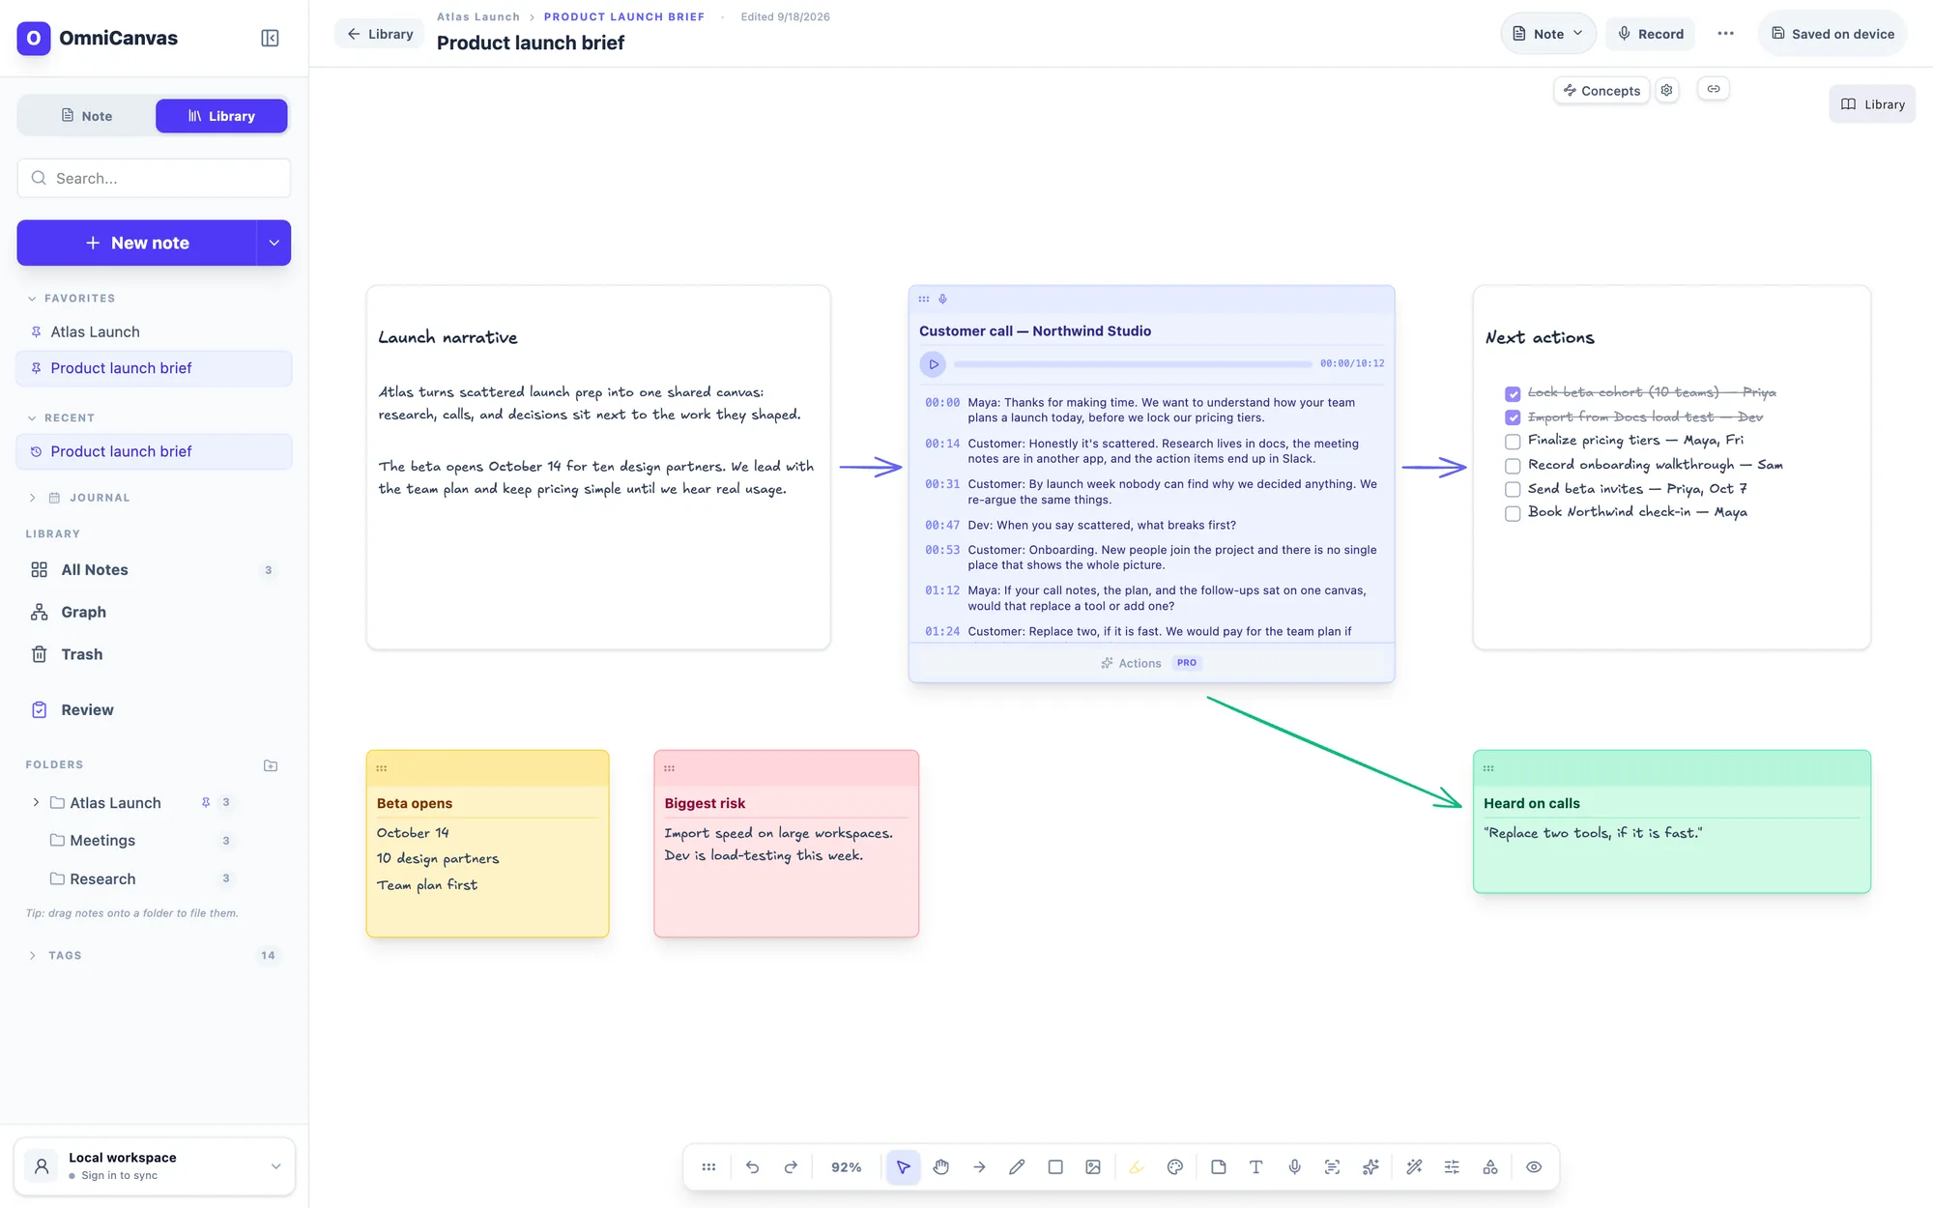Expand the Tags section
The image size is (1933, 1208).
click(33, 956)
